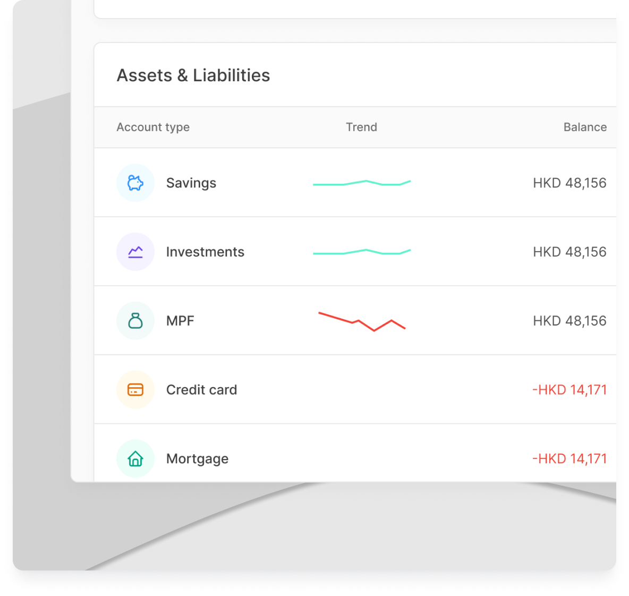Click the Savings balance HKD 48,156
Screen dimensions: 629x596
pos(569,183)
